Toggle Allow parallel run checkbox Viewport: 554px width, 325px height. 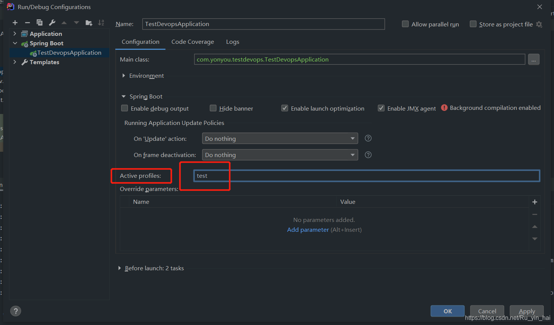tap(406, 24)
